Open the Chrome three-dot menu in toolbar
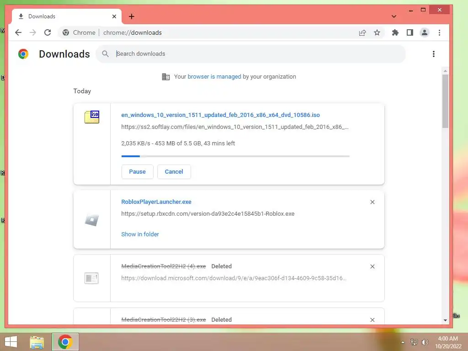Image resolution: width=468 pixels, height=351 pixels. coord(439,32)
